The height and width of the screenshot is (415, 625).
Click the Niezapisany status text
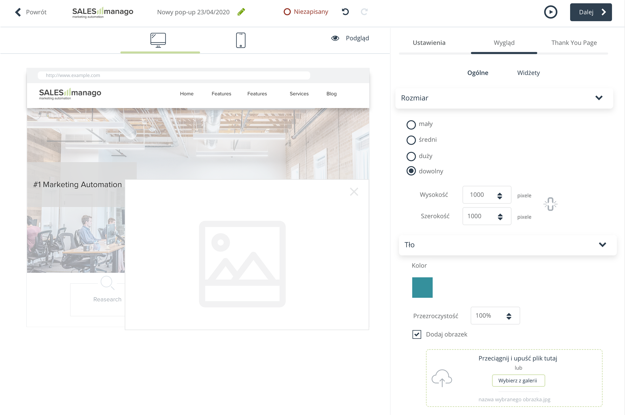click(311, 12)
